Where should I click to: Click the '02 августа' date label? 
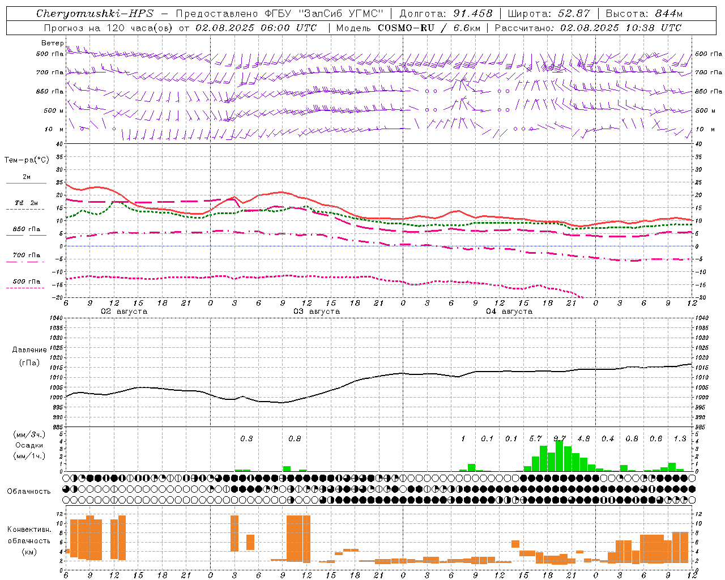(x=124, y=312)
